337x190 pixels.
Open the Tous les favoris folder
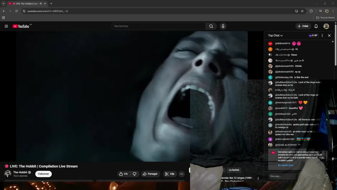(x=325, y=18)
